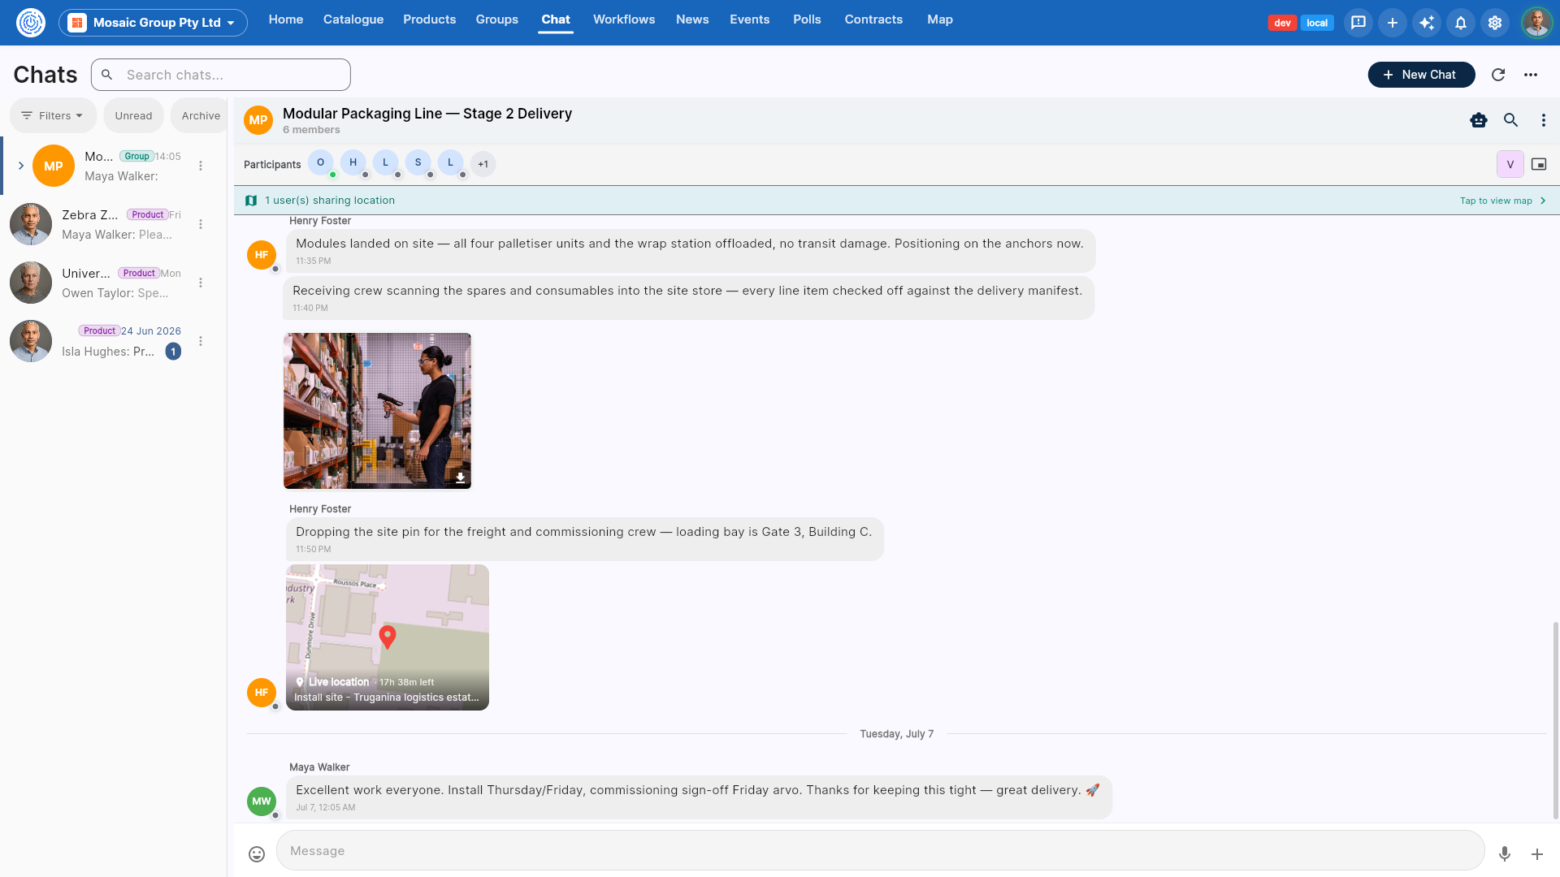This screenshot has width=1560, height=877.
Task: Search within this conversation
Action: pyautogui.click(x=1511, y=120)
